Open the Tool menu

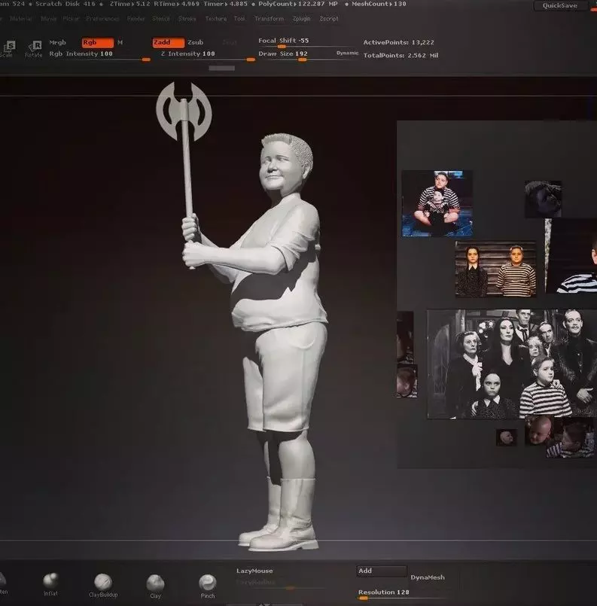tap(239, 19)
